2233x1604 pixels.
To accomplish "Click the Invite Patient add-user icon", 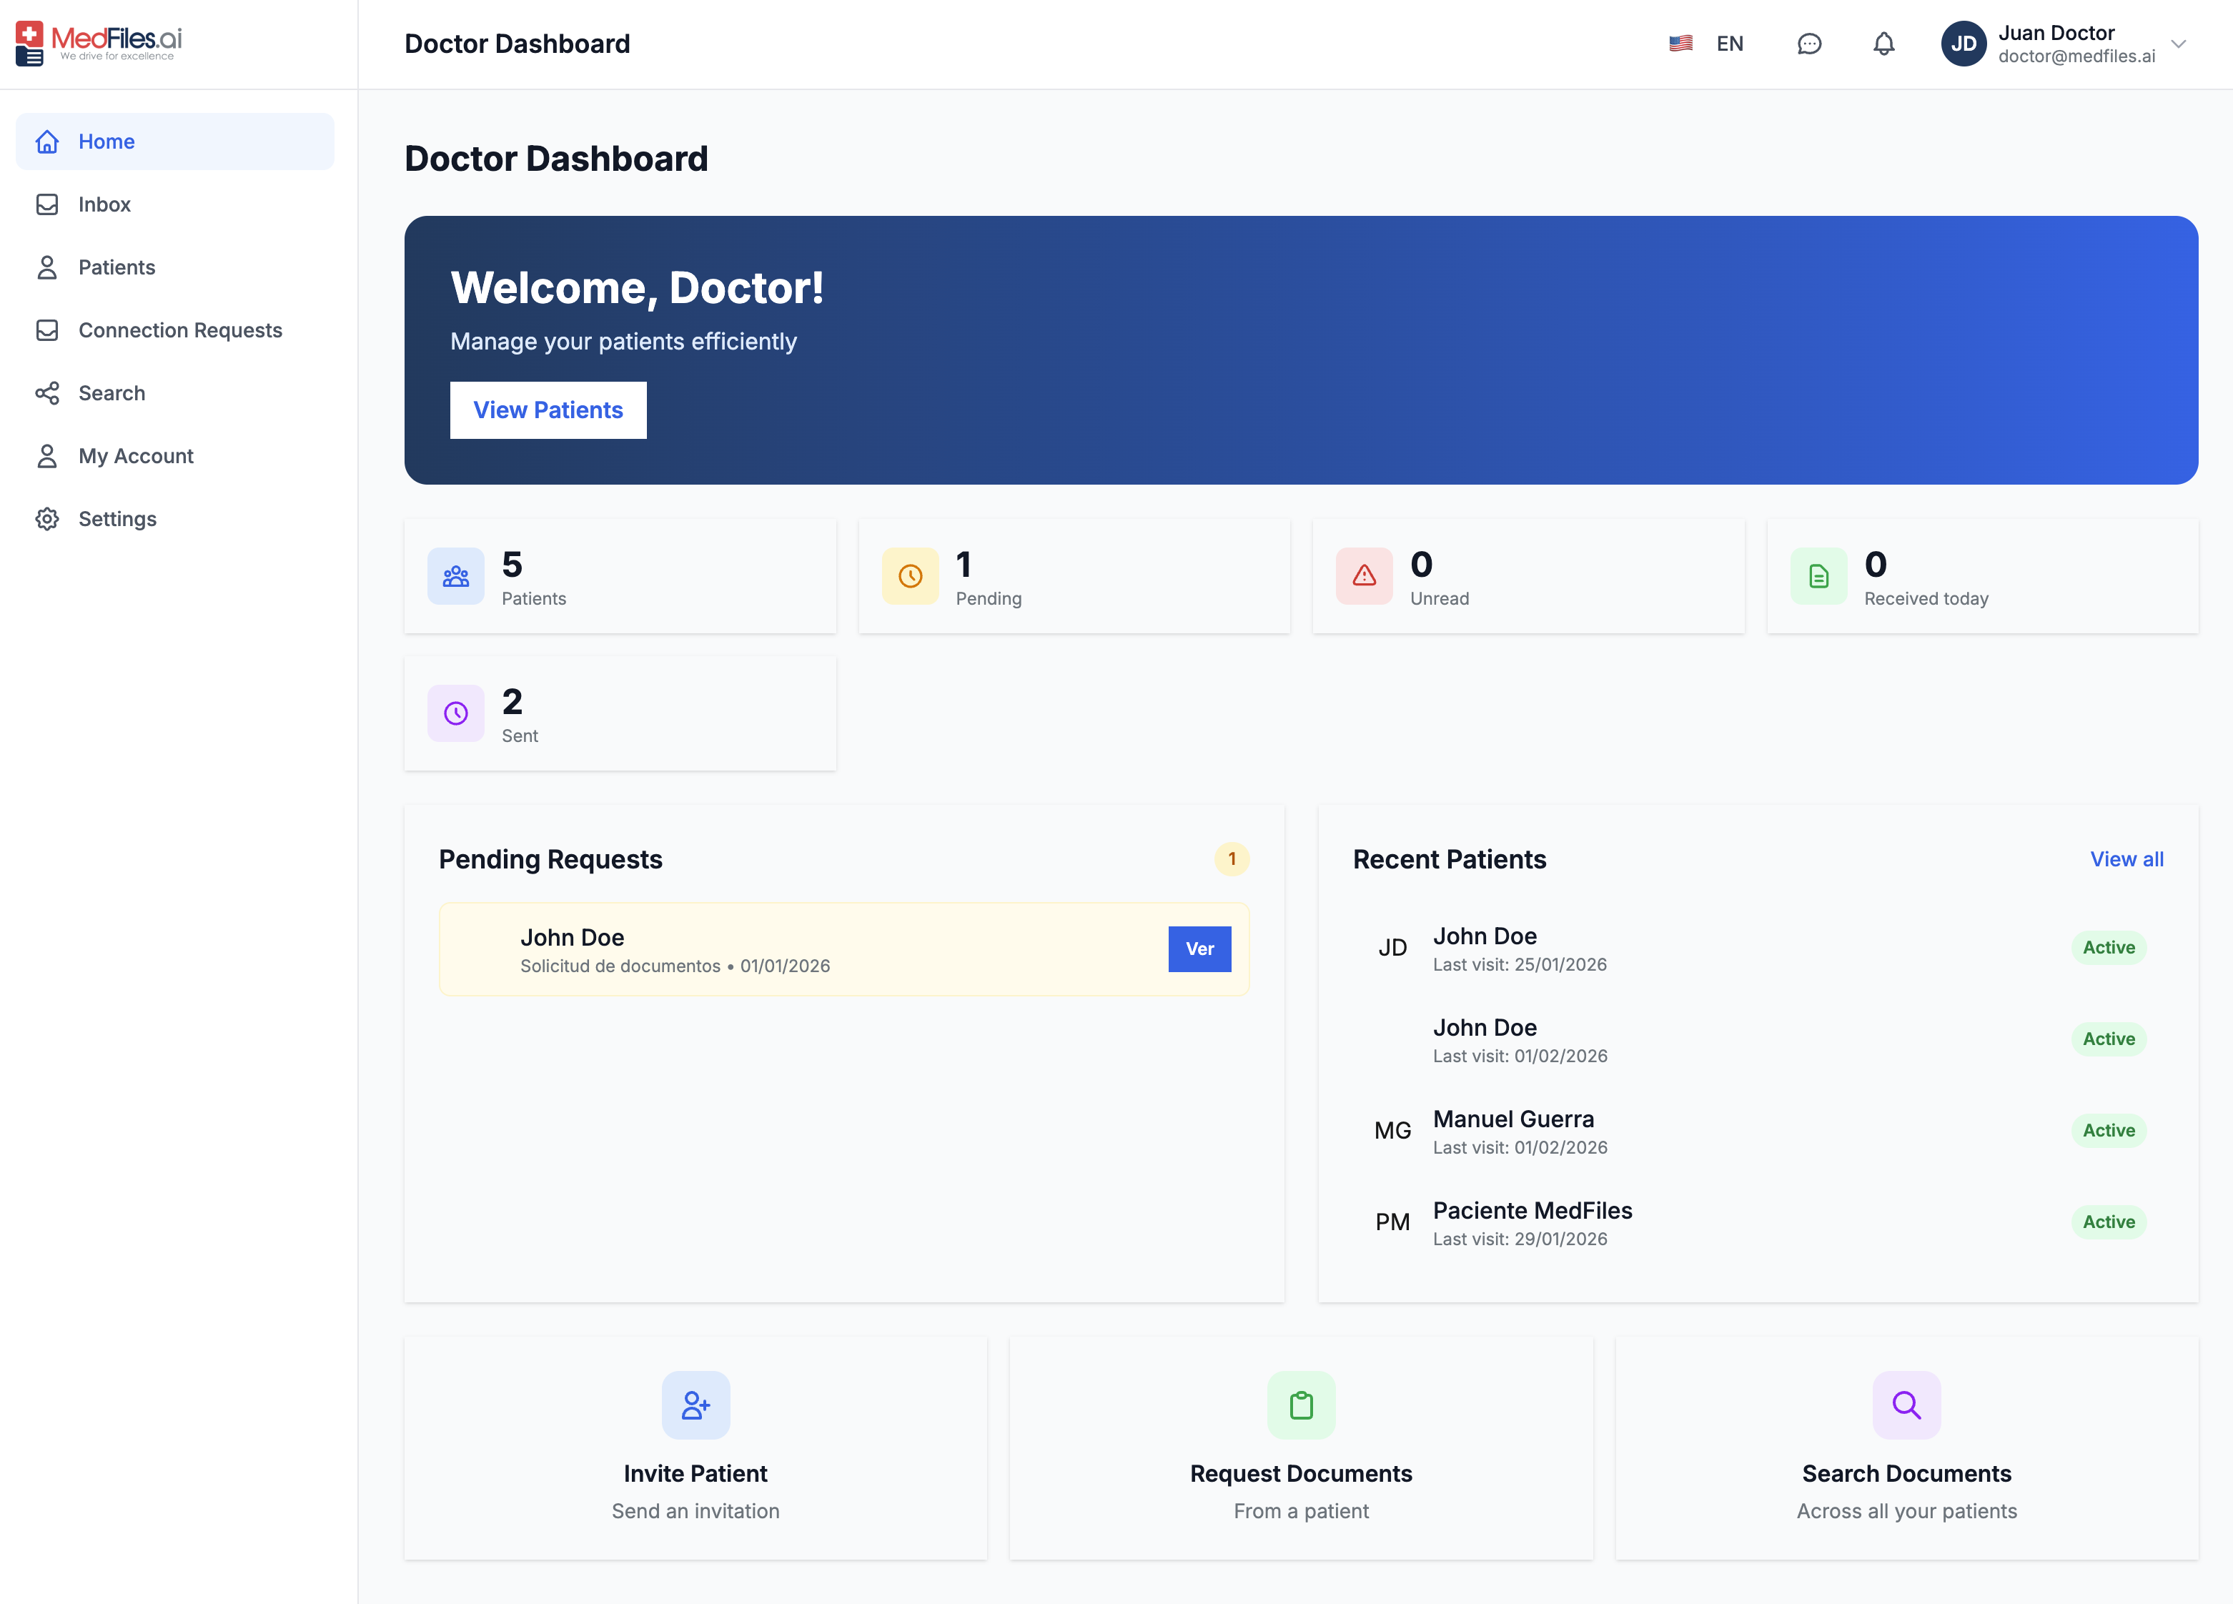I will (695, 1405).
